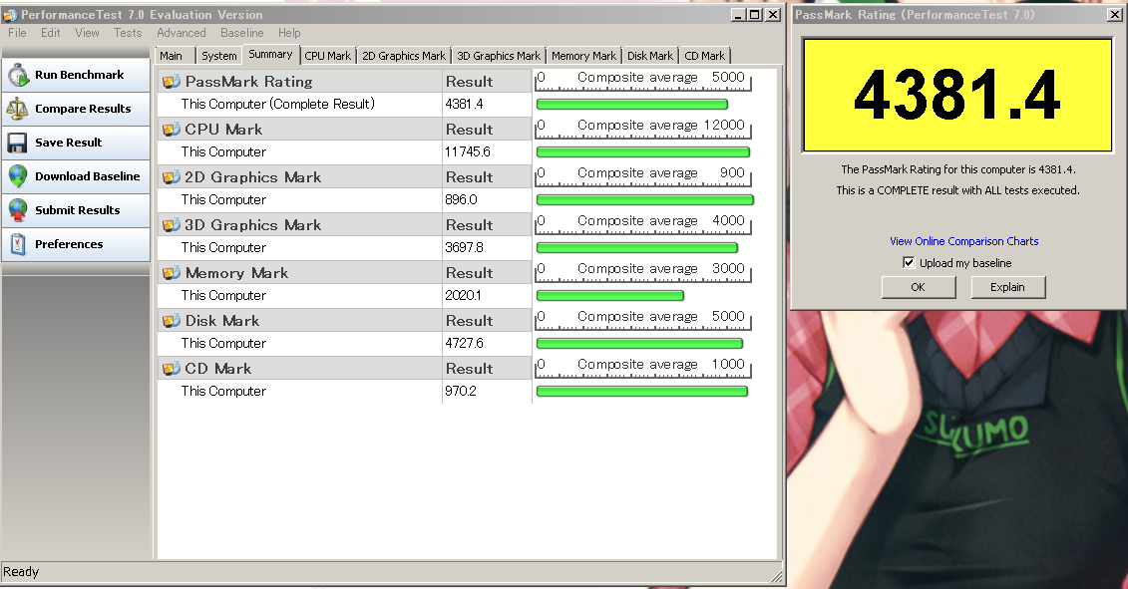1128x589 pixels.
Task: Select the Memory Mark result value 2020.1
Action: coord(464,296)
